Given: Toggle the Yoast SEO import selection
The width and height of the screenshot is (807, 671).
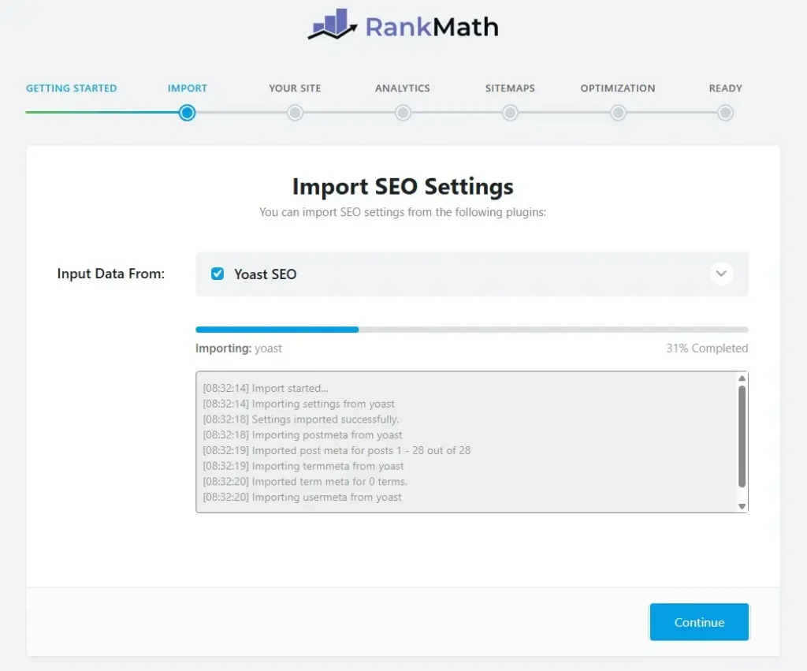Looking at the screenshot, I should (217, 274).
